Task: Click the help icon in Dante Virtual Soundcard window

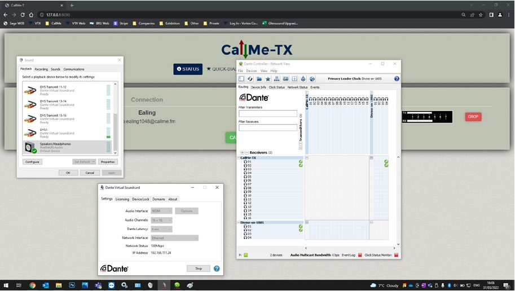Action: tap(217, 268)
